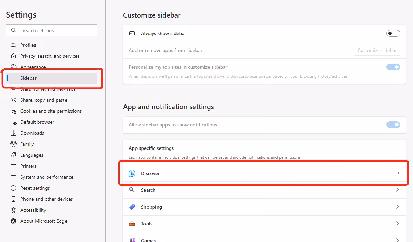Open Phone and other devices page
The height and width of the screenshot is (242, 413).
51,199
